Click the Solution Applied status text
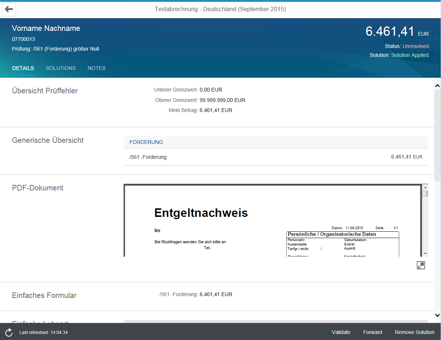441x340 pixels. (410, 55)
